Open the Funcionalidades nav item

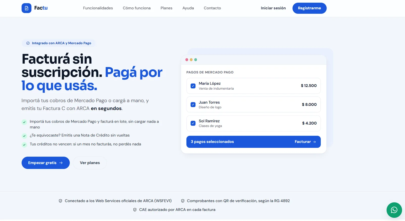pos(98,8)
